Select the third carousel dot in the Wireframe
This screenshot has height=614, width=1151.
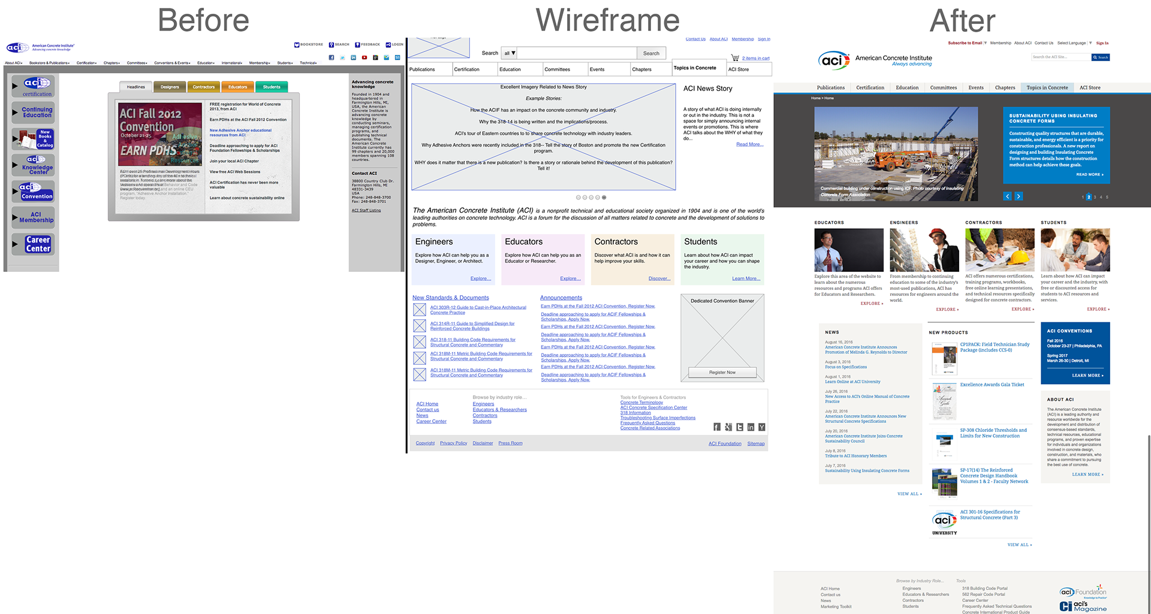click(591, 197)
